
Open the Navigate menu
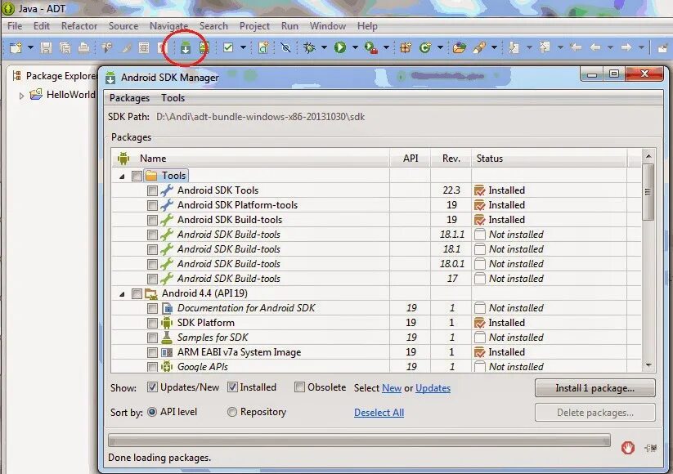[x=168, y=26]
